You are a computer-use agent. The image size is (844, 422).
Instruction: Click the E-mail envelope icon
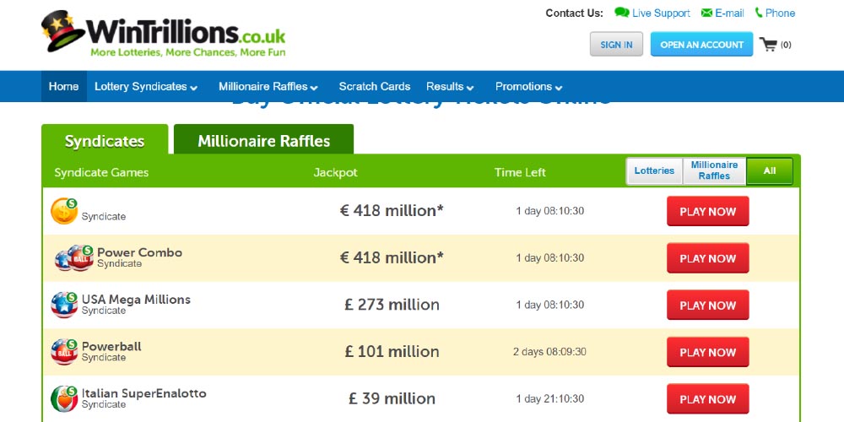[x=707, y=13]
